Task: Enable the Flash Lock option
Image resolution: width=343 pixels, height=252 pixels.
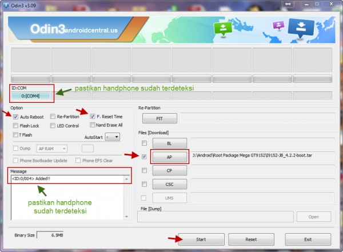Action: coord(15,126)
